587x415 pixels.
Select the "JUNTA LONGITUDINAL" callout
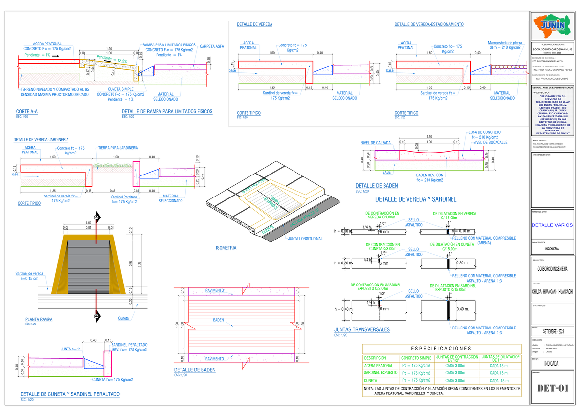click(305, 239)
